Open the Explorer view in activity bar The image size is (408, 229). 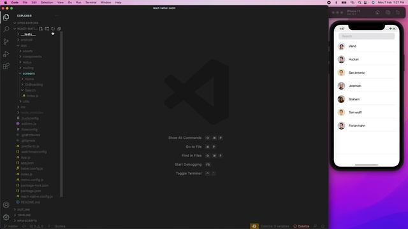(6, 17)
